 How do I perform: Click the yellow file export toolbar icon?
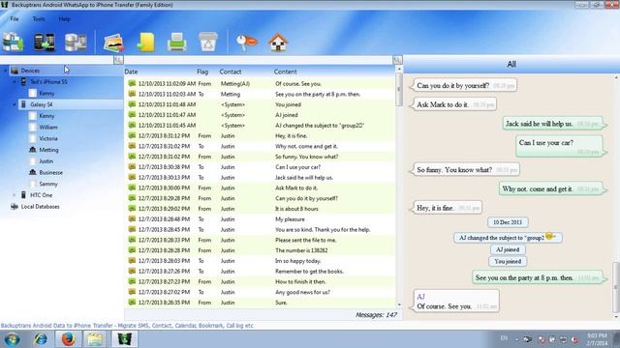[146, 43]
